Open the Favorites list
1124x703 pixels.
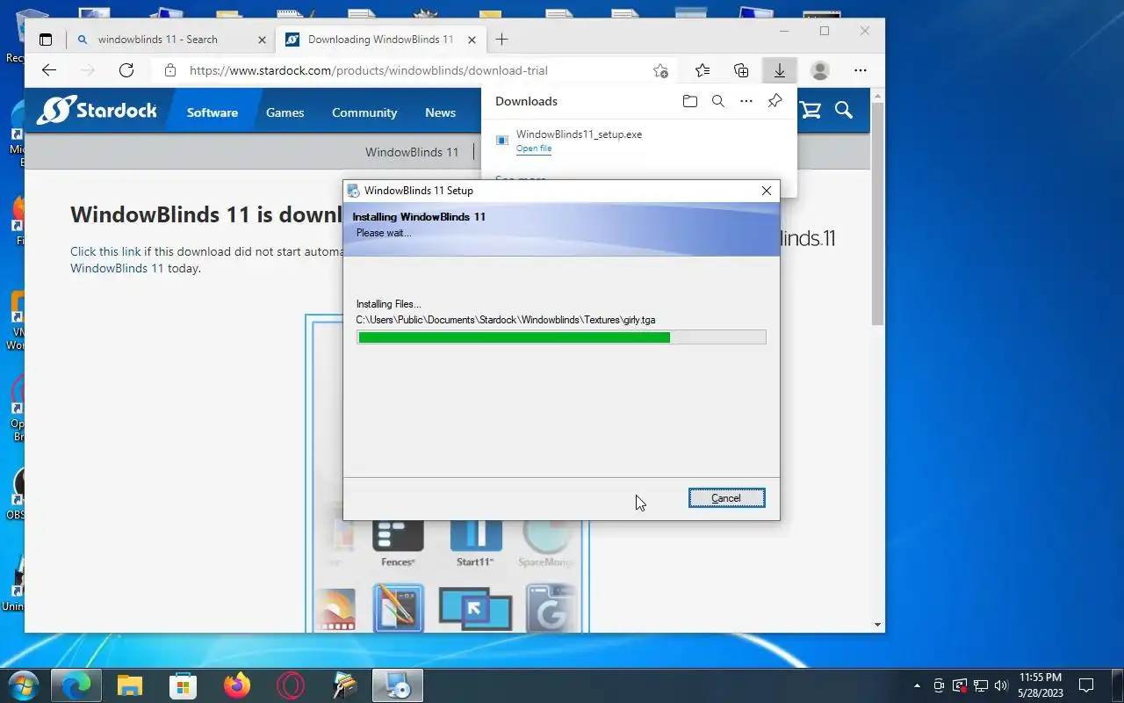coord(702,70)
